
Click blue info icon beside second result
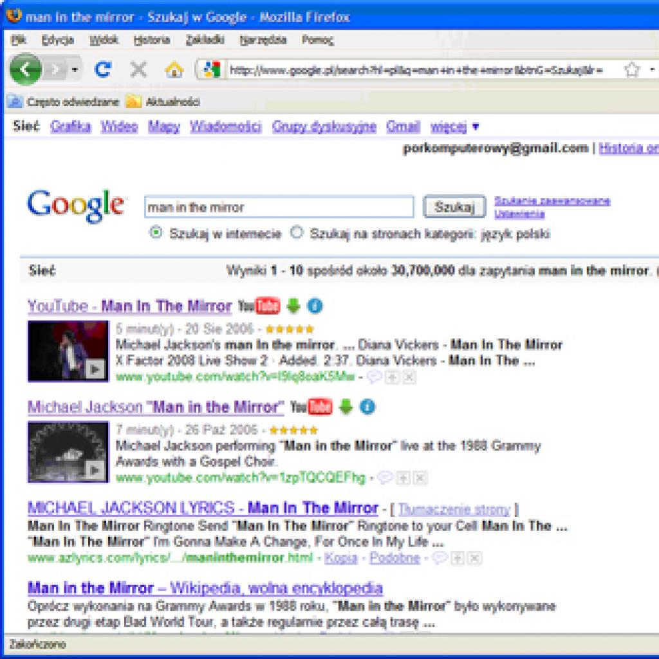click(x=367, y=407)
